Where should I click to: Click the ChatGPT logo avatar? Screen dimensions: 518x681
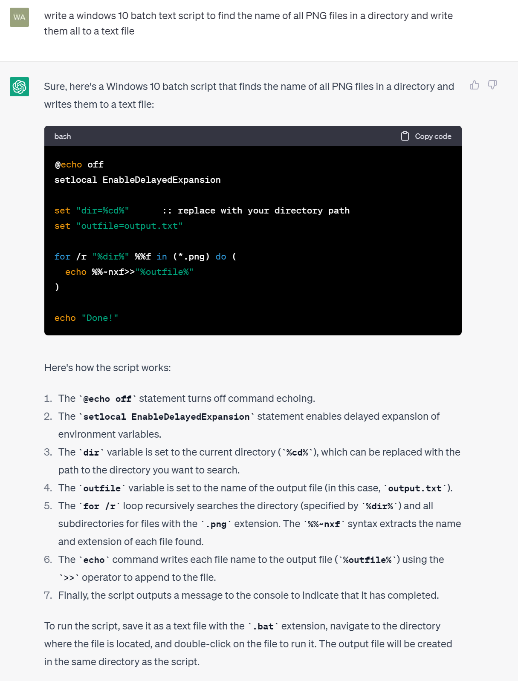[19, 87]
